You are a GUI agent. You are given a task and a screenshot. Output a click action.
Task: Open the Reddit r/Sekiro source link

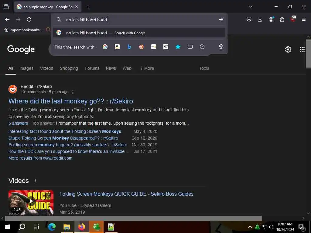point(36,86)
